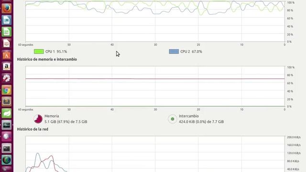The height and width of the screenshot is (172, 306).
Task: Open Firefox from the dock
Action: (6, 8)
